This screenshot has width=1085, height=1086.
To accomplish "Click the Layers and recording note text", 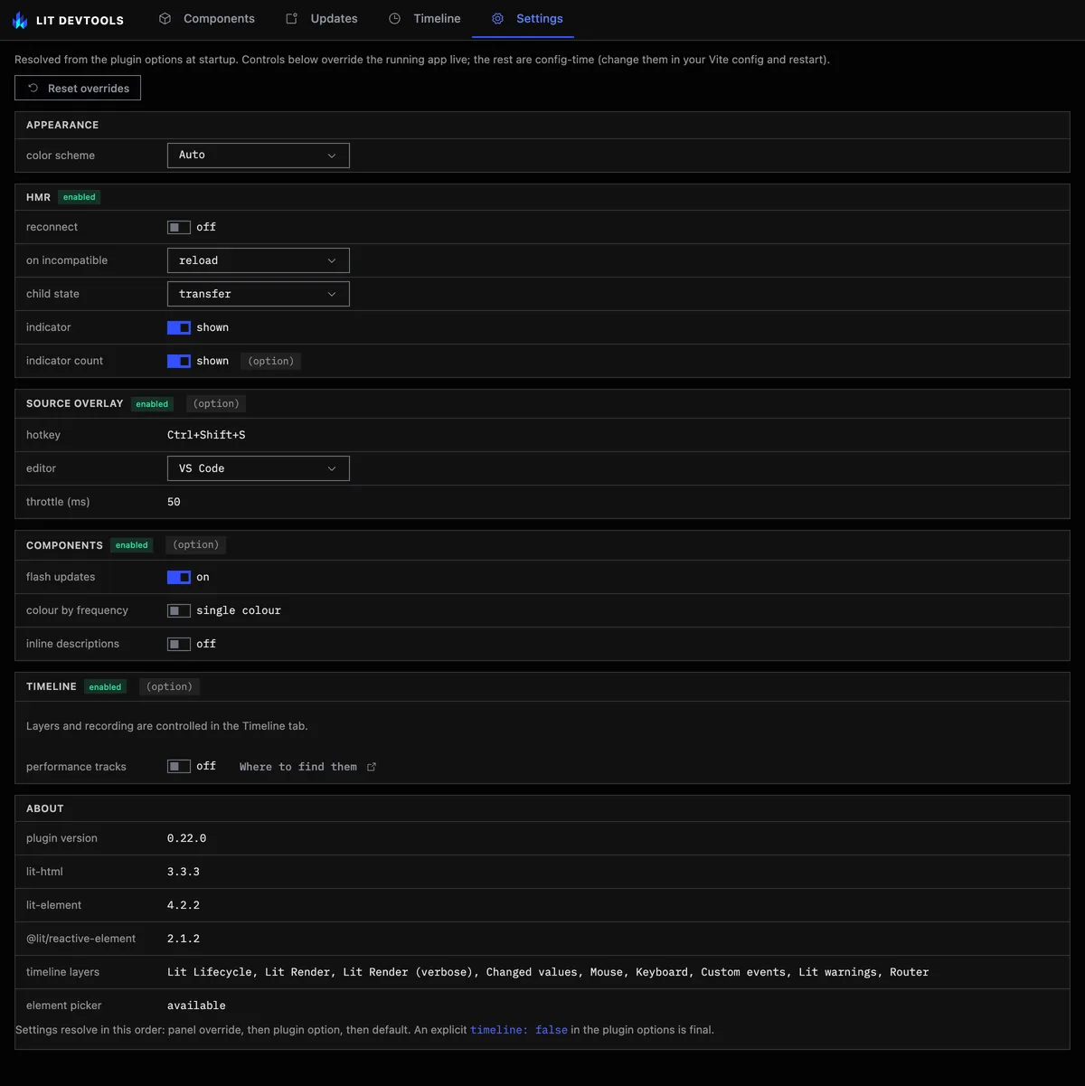I will tap(167, 726).
